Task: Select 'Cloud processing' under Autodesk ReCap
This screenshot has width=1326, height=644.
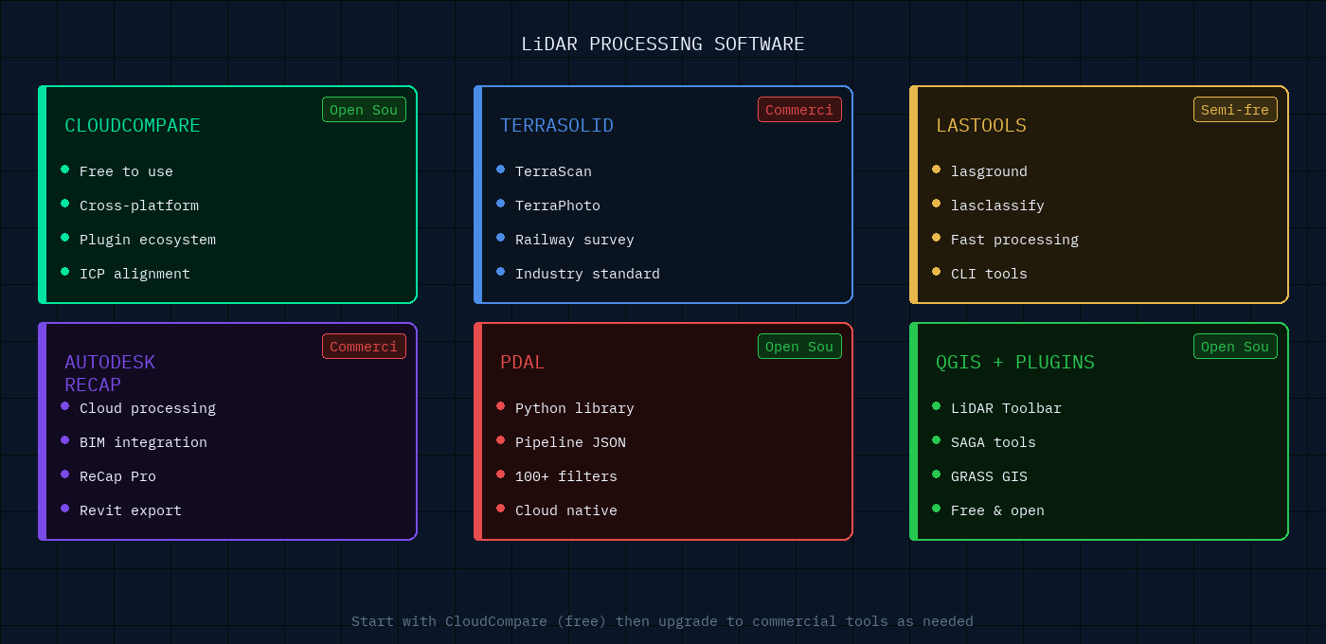Action: (x=148, y=408)
